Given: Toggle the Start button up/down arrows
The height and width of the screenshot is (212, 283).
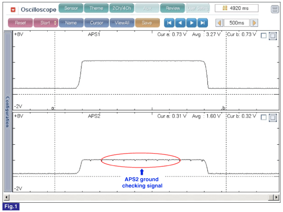Looking at the screenshot, I should [x=55, y=23].
